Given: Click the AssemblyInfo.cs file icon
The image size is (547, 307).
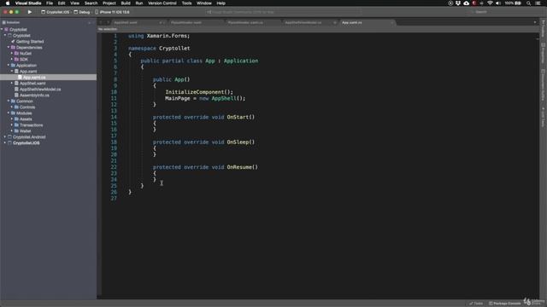Looking at the screenshot, I should pos(16,95).
